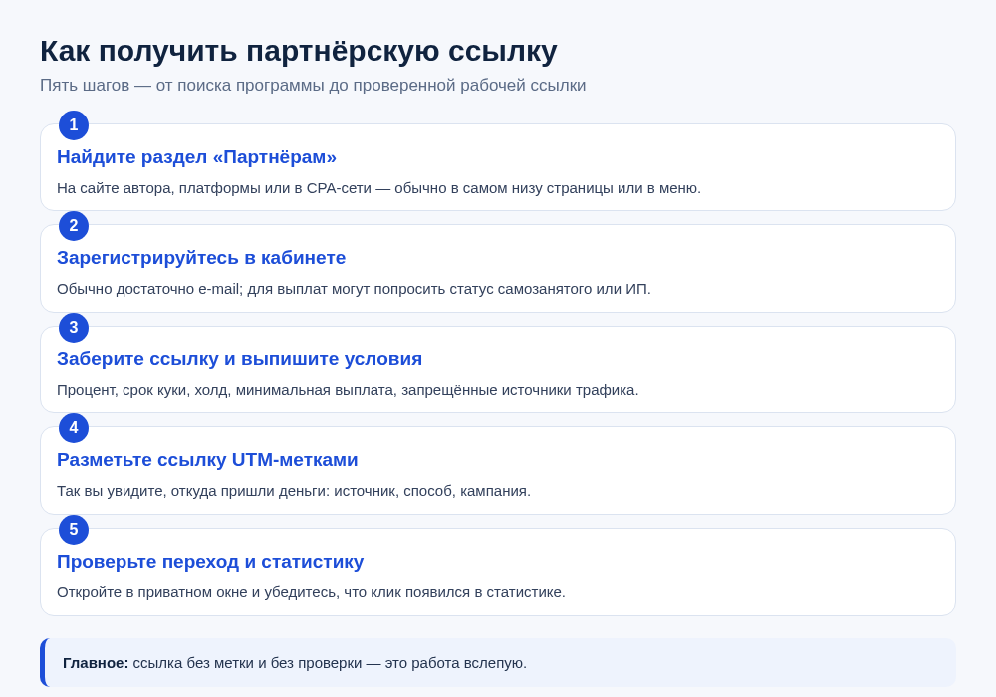The image size is (996, 697).
Task: Click the step 3 number badge
Action: pos(74,327)
